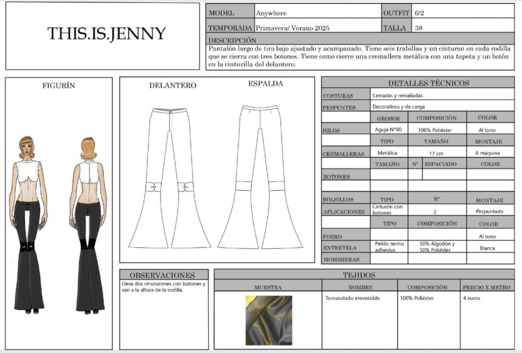Click the '17 cm' zipper size cell
The image size is (522, 353).
click(437, 153)
